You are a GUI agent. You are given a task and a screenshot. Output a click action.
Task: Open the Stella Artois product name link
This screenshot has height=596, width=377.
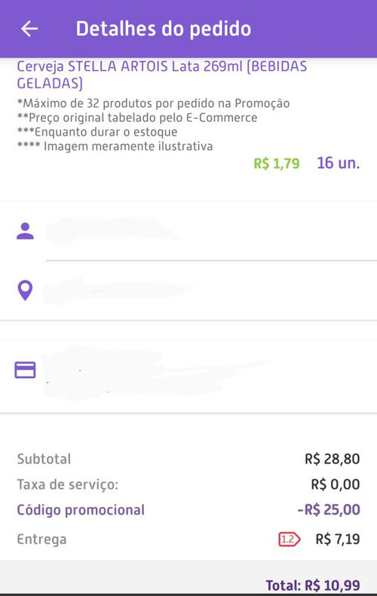[161, 75]
